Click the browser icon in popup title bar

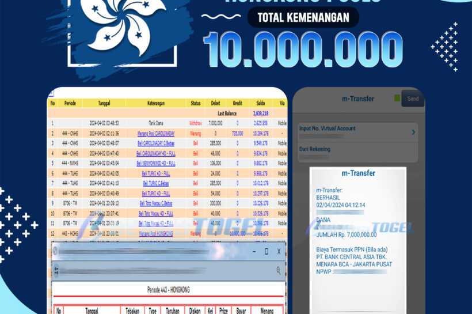point(56,252)
